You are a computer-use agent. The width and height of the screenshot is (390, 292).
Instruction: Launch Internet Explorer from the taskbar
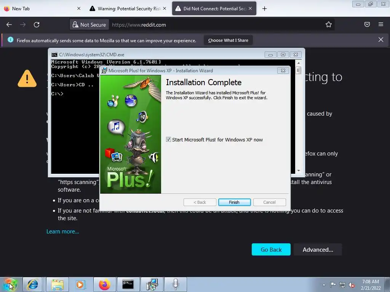(33, 284)
